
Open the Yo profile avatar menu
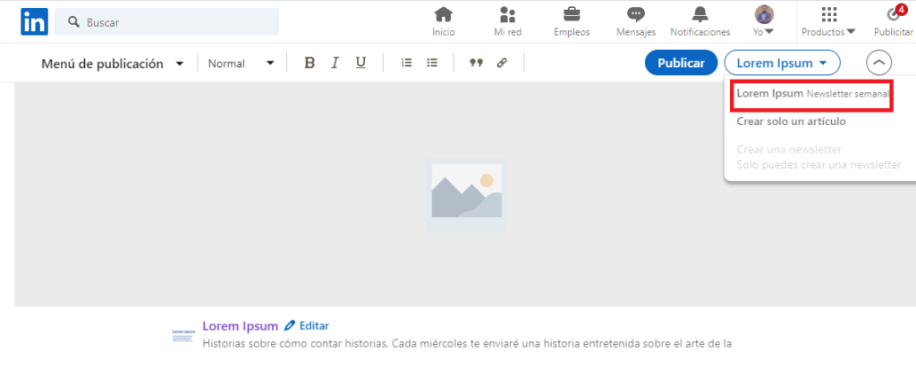(764, 21)
